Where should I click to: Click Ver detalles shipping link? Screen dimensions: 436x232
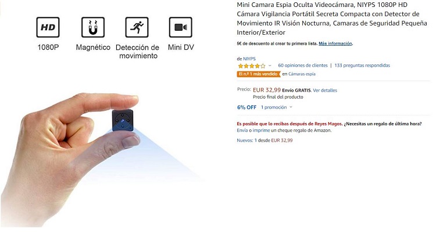point(325,90)
